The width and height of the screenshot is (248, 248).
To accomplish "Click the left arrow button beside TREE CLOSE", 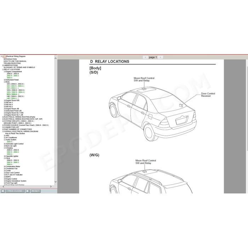I will tap(3, 191).
